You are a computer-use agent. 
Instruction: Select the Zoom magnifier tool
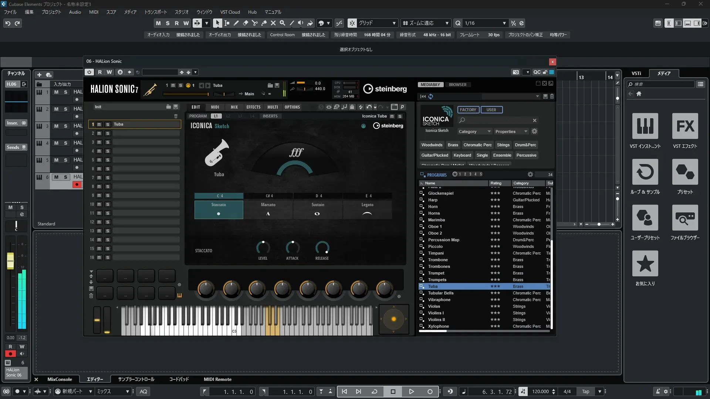coord(282,23)
